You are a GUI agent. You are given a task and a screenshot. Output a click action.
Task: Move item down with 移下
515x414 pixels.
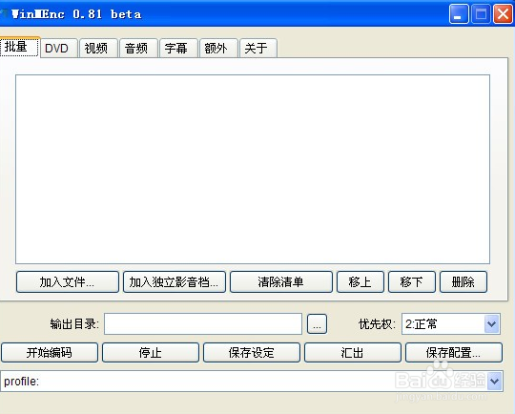tap(412, 282)
